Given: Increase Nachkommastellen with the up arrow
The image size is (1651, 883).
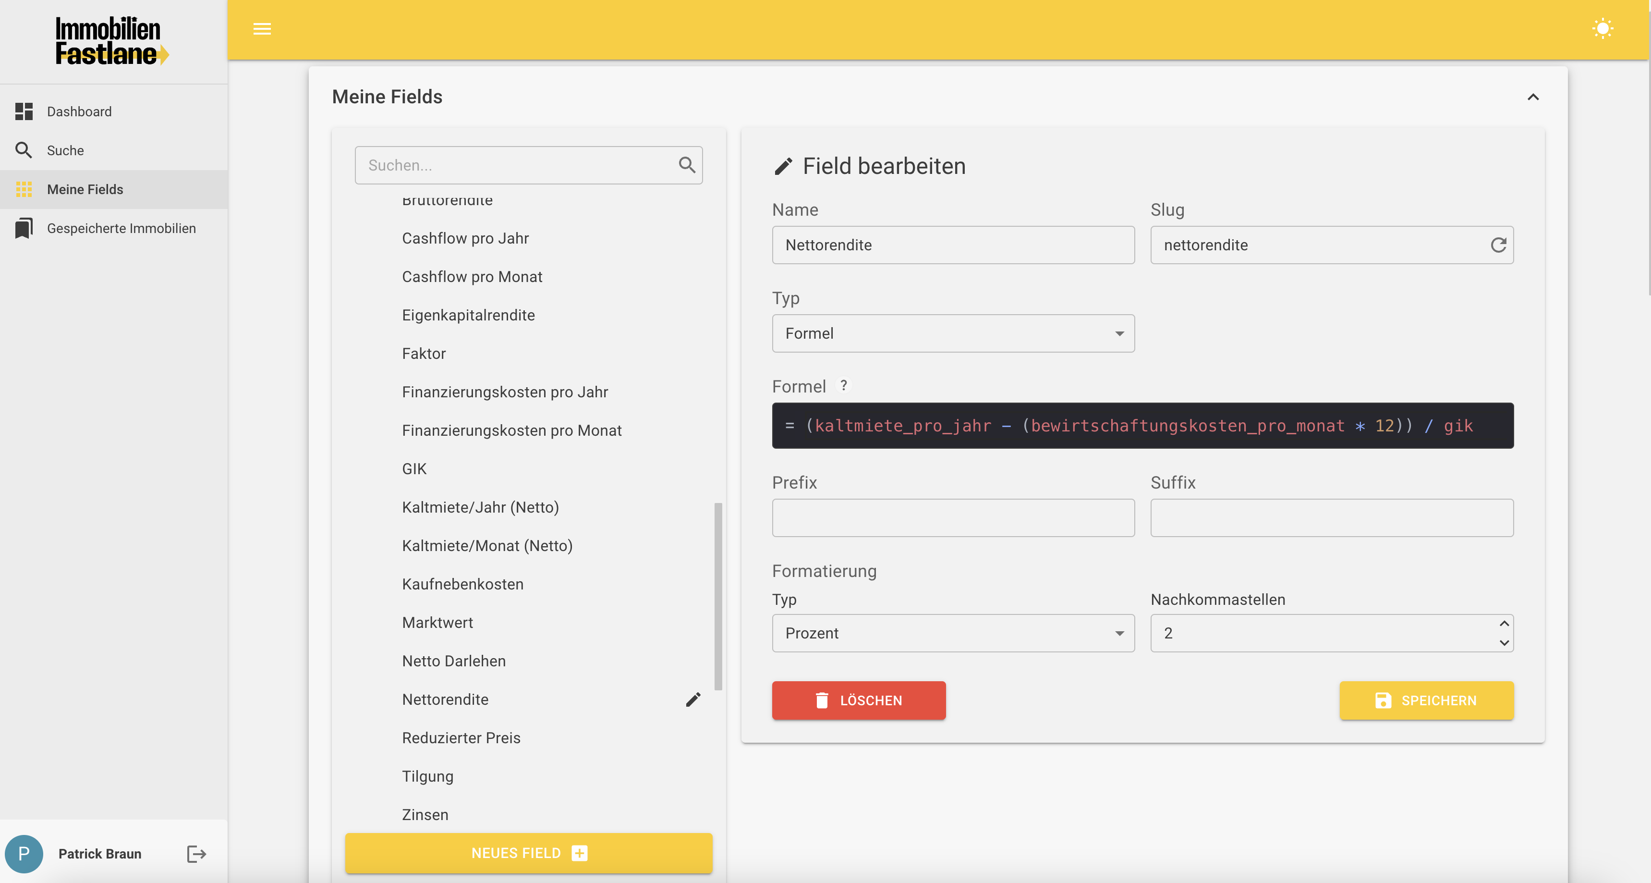Looking at the screenshot, I should pyautogui.click(x=1504, y=624).
